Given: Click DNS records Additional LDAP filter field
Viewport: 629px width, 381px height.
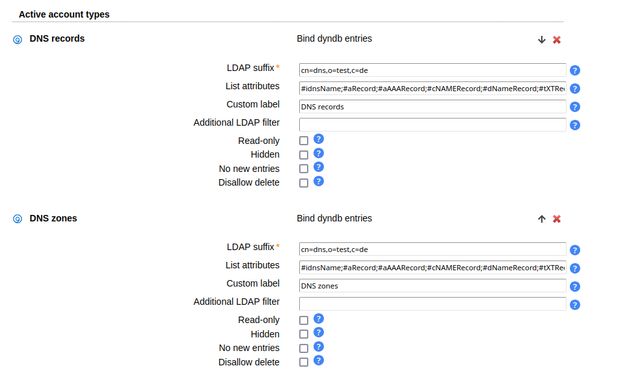Looking at the screenshot, I should 432,124.
